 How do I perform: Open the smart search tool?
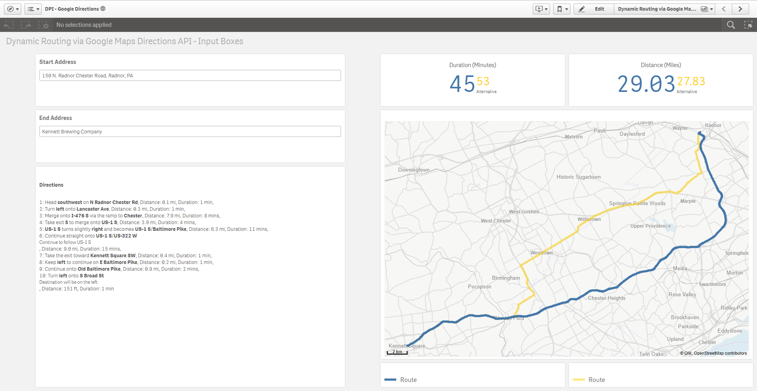(731, 25)
